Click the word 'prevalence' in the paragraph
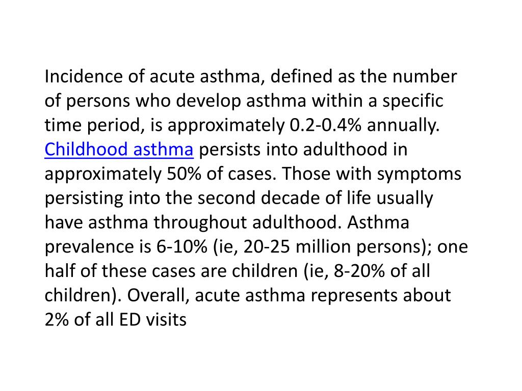This screenshot has width=522, height=391. [88, 247]
